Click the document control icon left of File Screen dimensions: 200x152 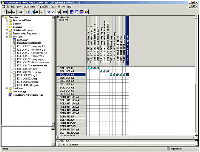point(3,6)
